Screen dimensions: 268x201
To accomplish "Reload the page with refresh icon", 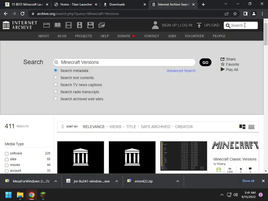I will pos(23,14).
